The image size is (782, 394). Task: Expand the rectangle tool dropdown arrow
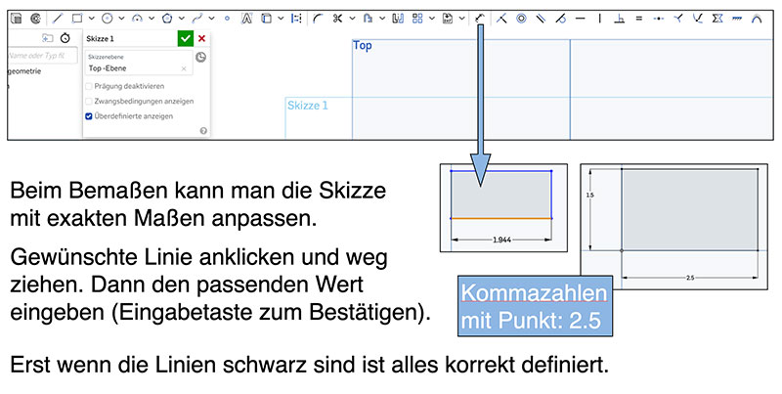91,18
